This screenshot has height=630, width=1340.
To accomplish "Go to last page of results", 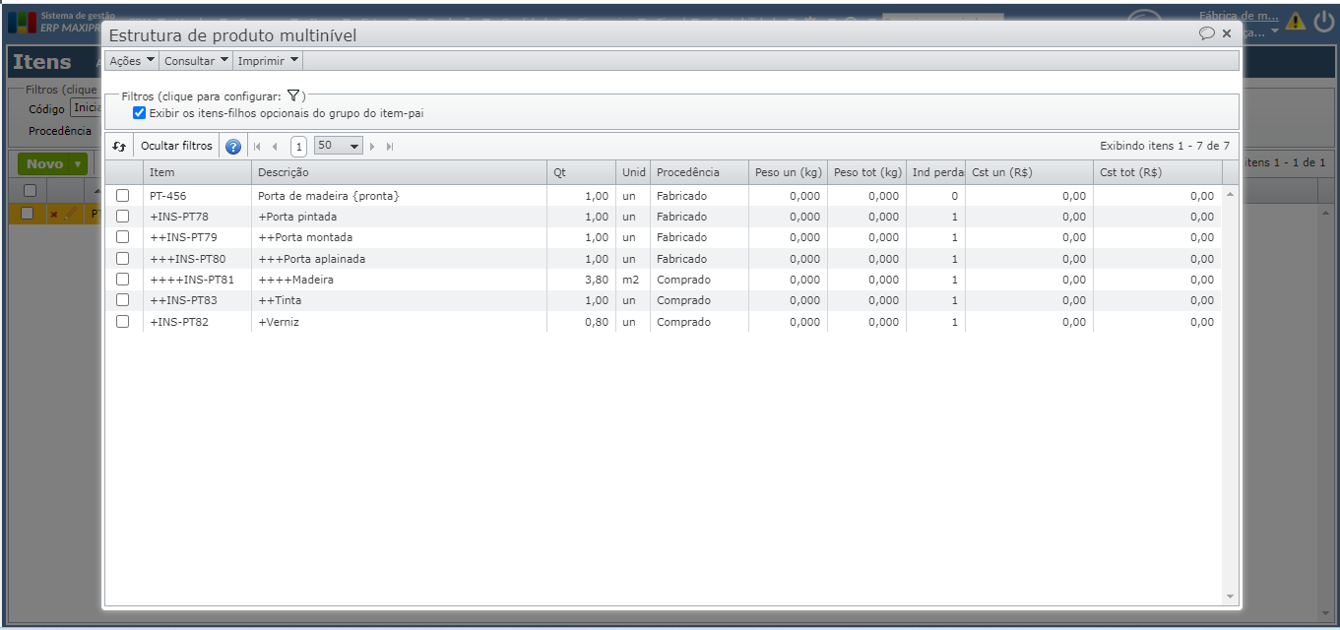I will pyautogui.click(x=390, y=147).
